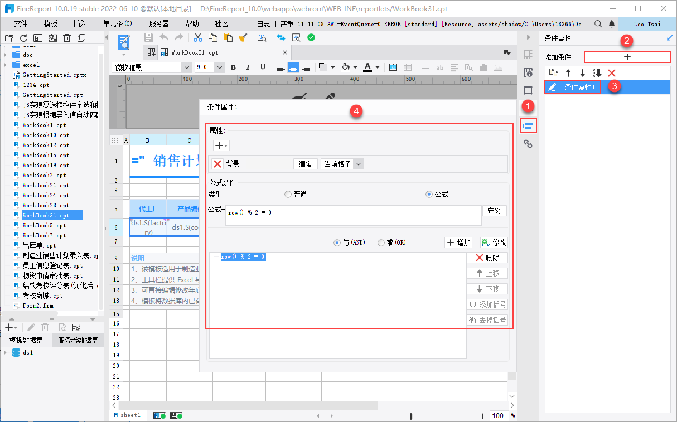This screenshot has height=422, width=677.
Task: Copy the selected condition in right panel
Action: (x=554, y=73)
